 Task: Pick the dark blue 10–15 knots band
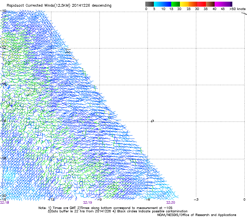(167, 4)
